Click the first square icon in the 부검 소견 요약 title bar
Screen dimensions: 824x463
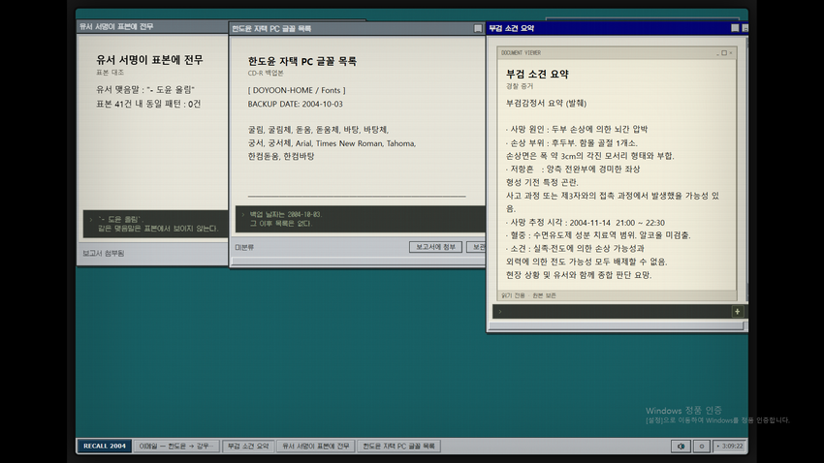[735, 28]
